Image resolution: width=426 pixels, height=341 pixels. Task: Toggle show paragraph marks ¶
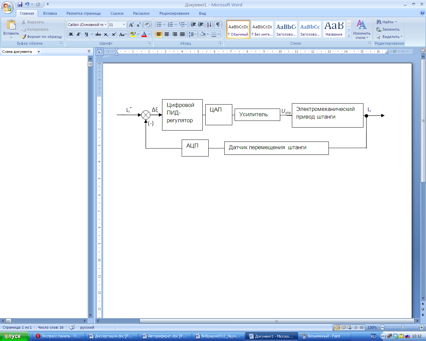click(218, 25)
